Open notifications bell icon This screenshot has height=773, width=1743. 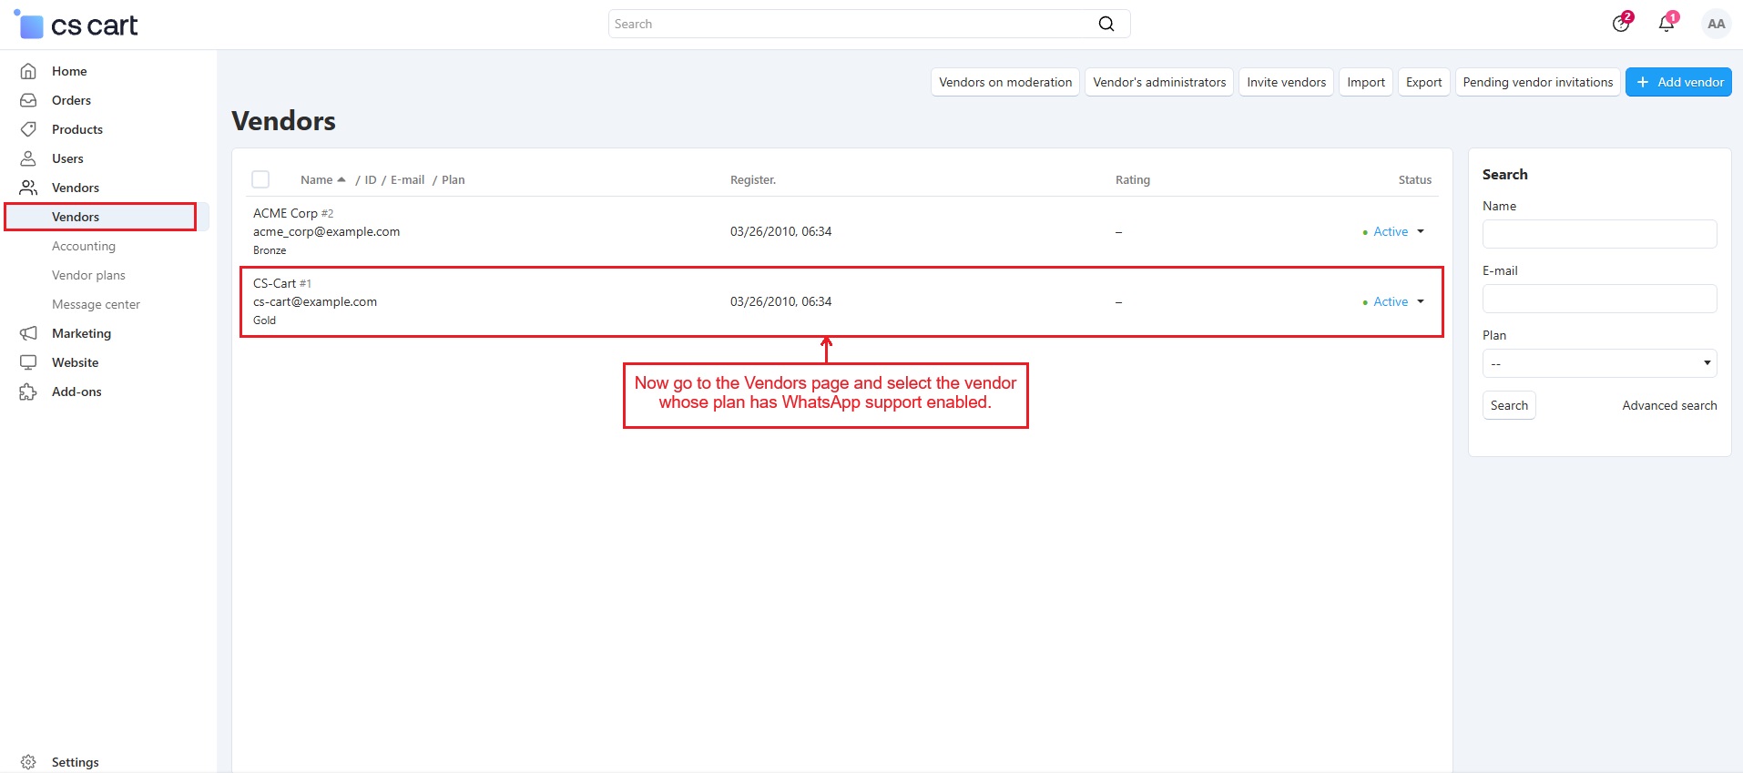click(x=1666, y=24)
